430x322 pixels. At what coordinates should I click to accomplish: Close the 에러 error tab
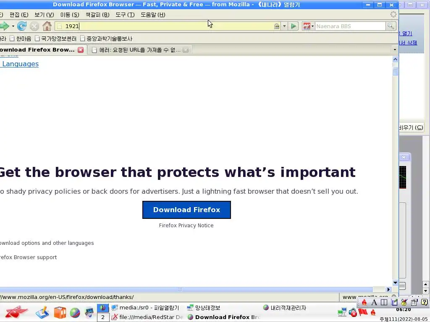tap(186, 50)
